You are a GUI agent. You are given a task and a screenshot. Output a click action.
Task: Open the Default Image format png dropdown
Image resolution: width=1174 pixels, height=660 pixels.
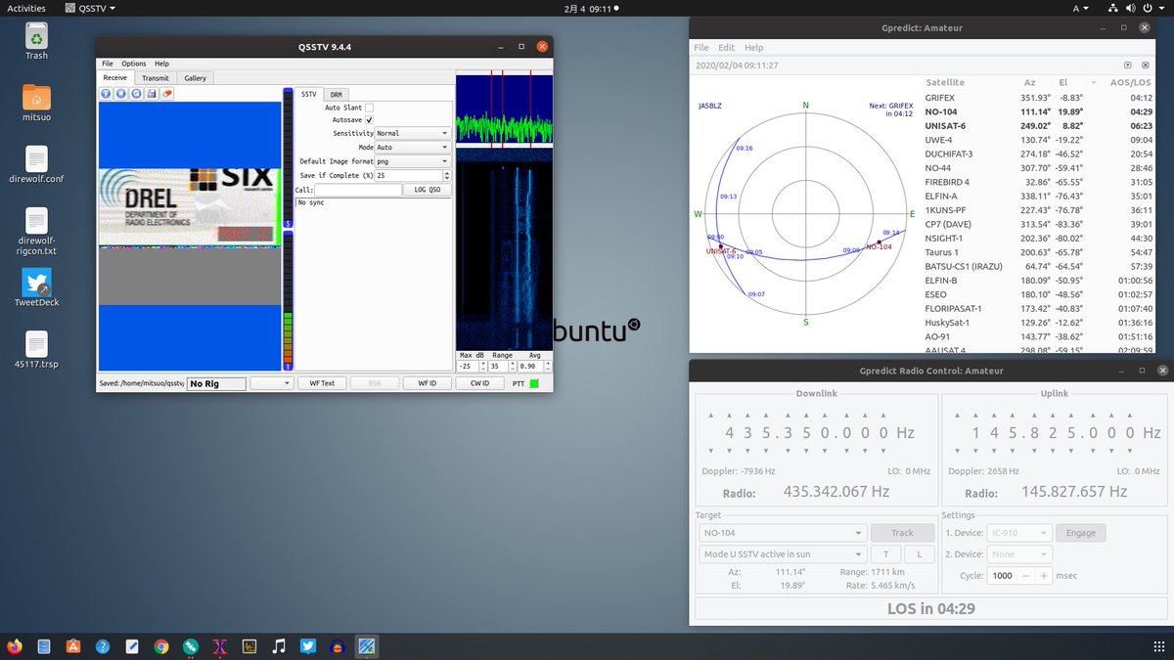pos(412,161)
